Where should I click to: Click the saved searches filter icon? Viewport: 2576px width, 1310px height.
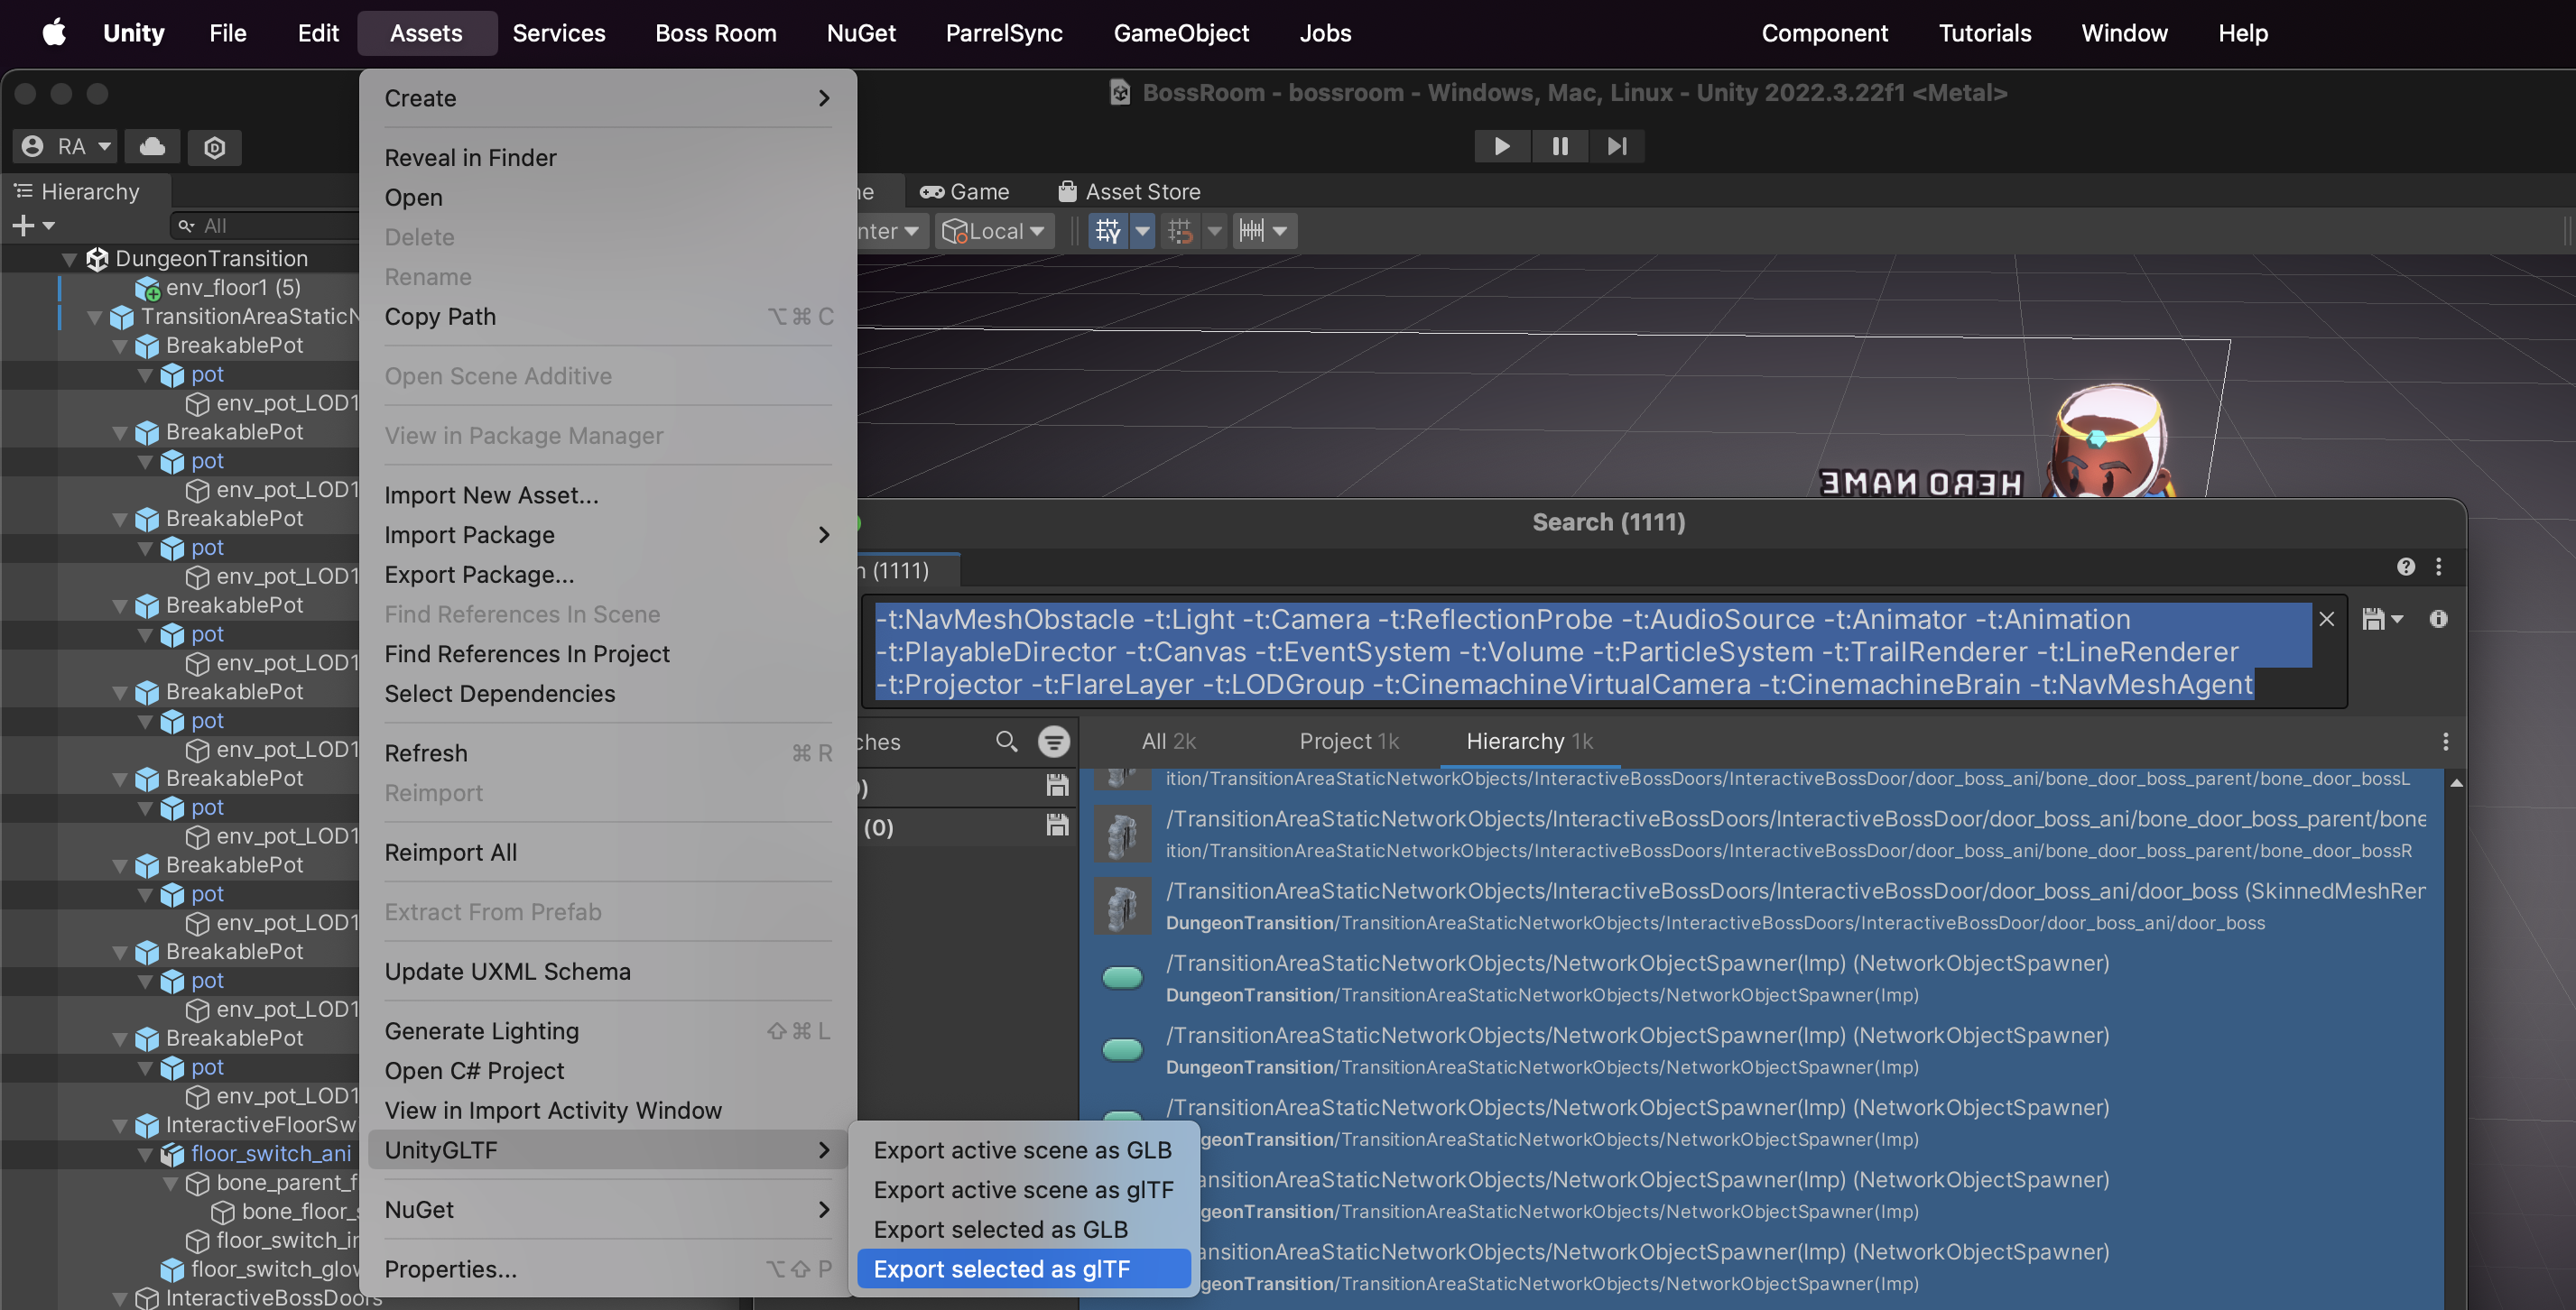[x=1053, y=742]
